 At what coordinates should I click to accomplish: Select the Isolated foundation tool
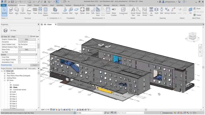coord(65,11)
